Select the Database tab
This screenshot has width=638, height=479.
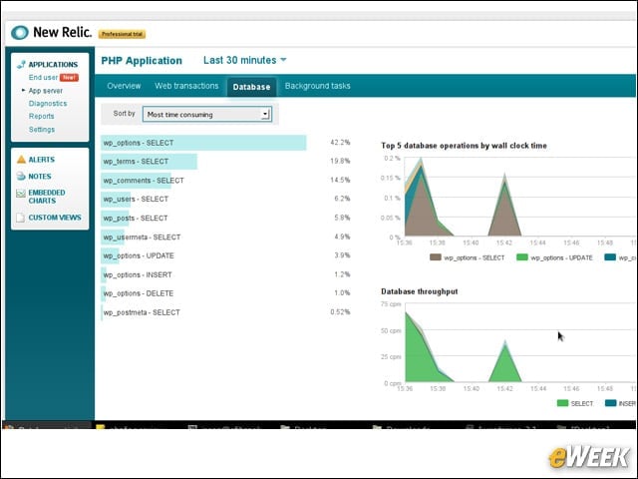click(x=251, y=87)
